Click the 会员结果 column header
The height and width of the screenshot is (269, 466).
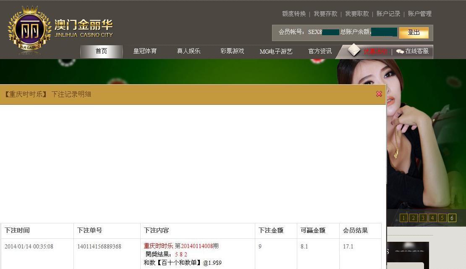tap(356, 230)
